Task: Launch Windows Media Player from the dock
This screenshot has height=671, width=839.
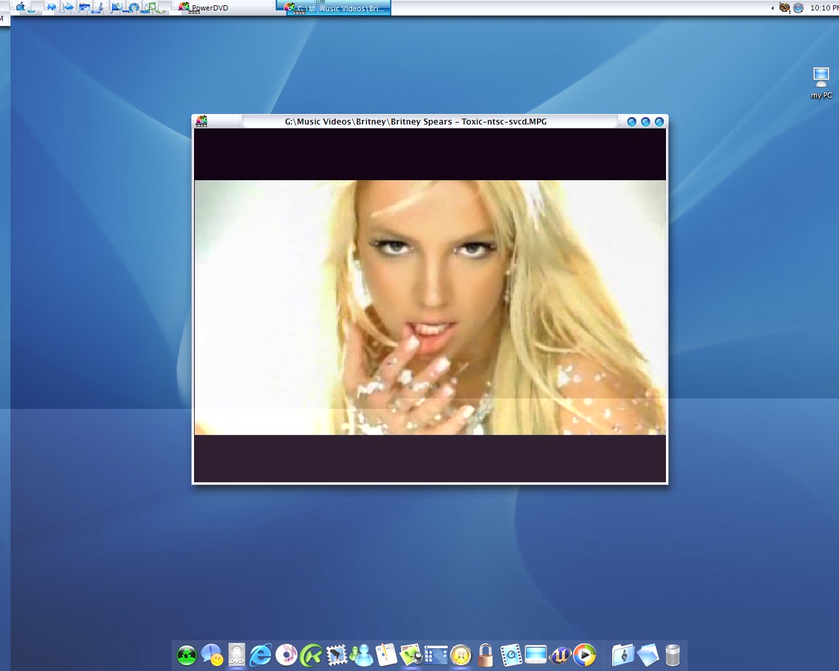Action: pyautogui.click(x=585, y=655)
